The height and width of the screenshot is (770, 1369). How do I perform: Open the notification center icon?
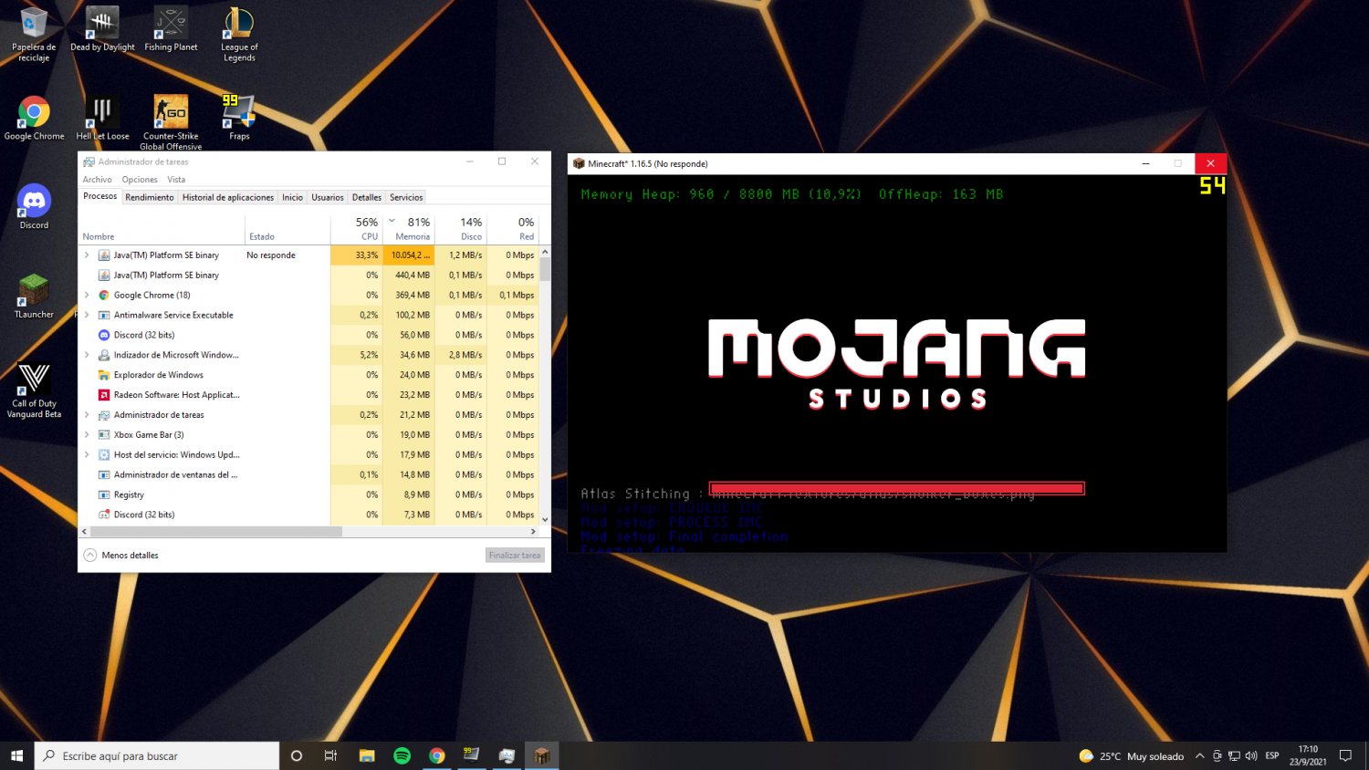[1345, 755]
